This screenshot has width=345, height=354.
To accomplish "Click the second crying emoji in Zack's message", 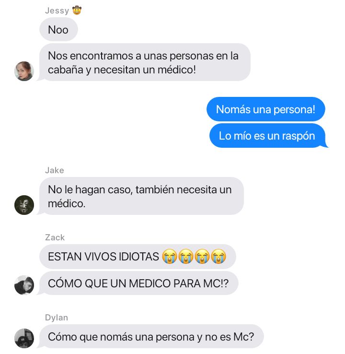I will (186, 257).
